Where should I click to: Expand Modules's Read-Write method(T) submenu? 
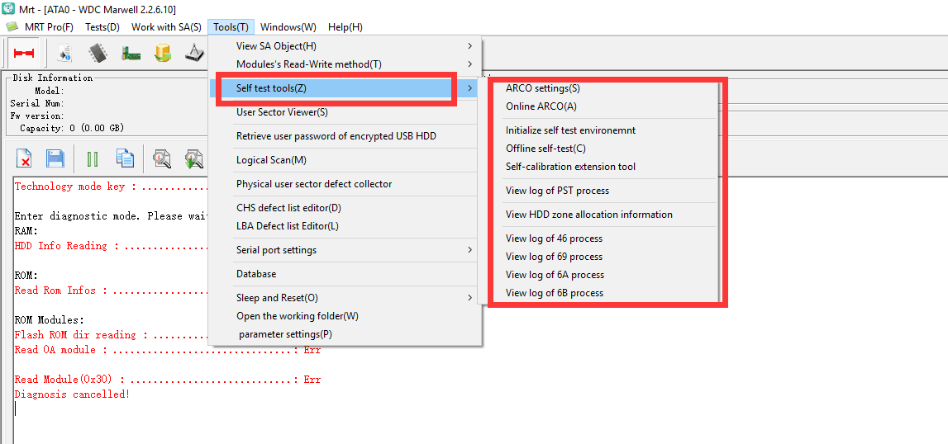click(345, 64)
